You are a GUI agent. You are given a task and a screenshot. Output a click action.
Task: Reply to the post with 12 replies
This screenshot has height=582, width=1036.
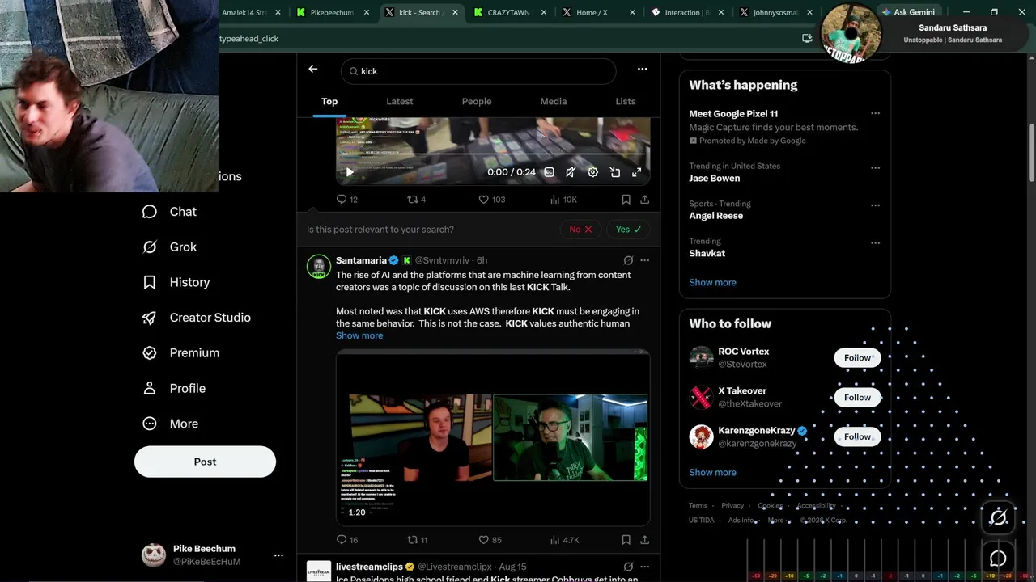click(347, 200)
